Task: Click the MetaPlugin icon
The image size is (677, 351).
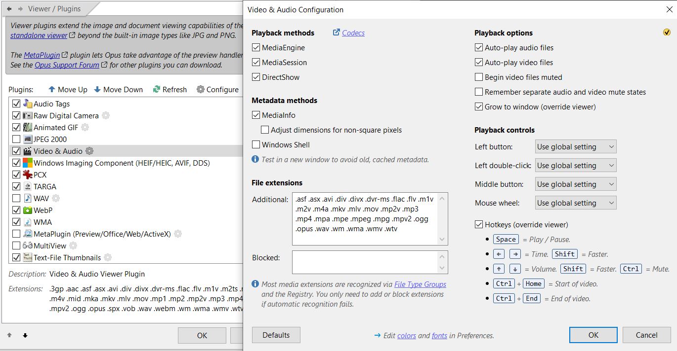Action: (28, 234)
